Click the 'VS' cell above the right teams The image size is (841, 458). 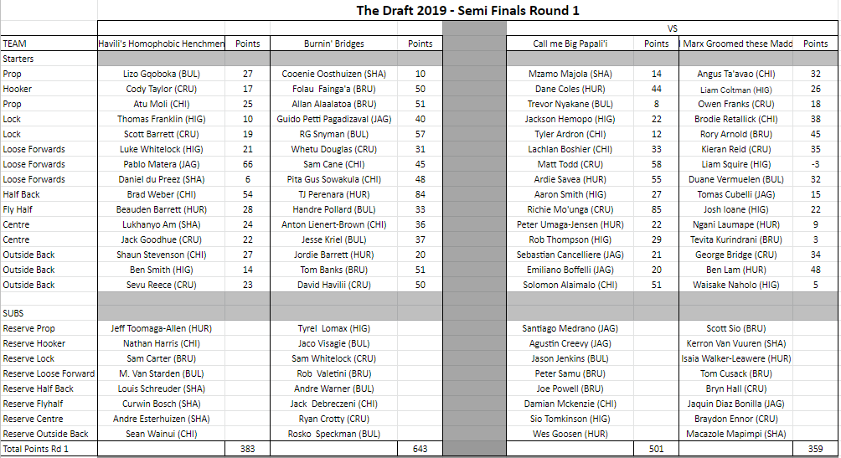[x=671, y=28]
